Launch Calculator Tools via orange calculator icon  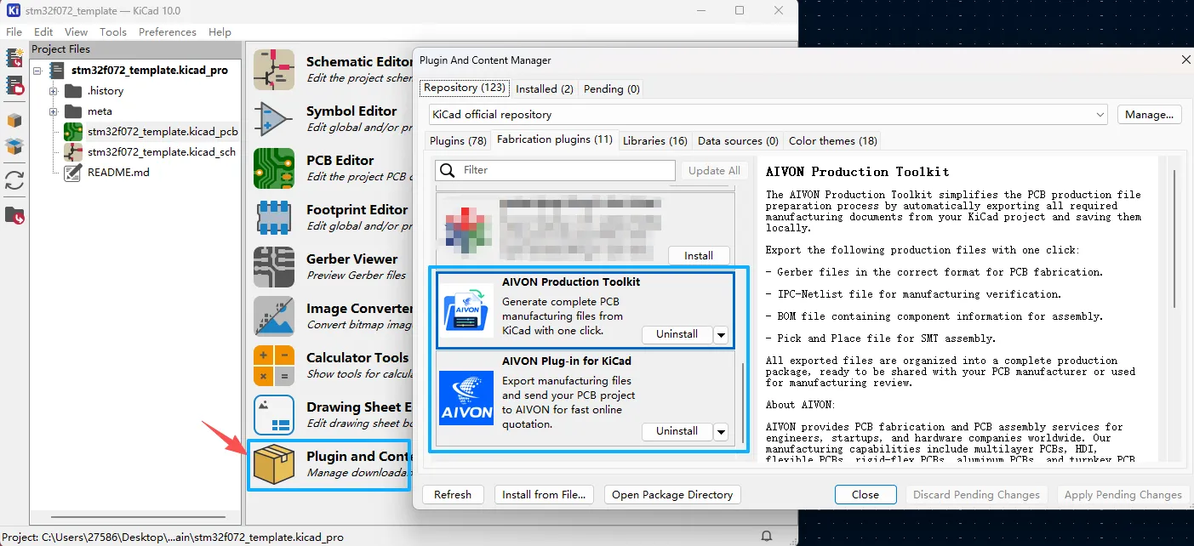[x=274, y=366]
